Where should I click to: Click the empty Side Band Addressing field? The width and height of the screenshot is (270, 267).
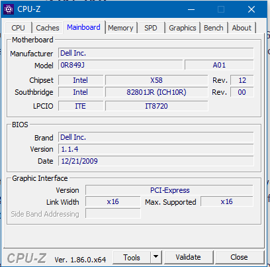(x=112, y=213)
